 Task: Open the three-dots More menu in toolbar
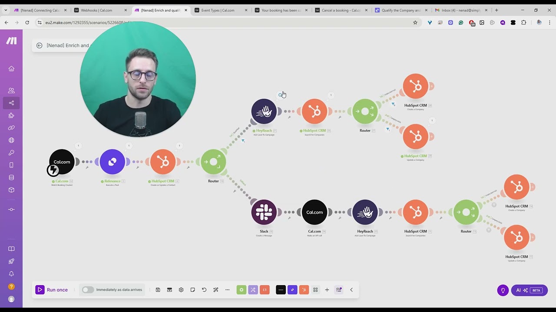pyautogui.click(x=227, y=290)
